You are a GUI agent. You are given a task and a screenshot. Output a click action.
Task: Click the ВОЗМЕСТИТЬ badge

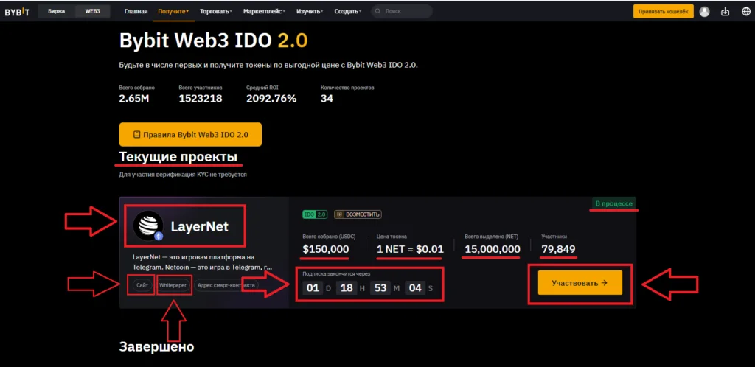point(358,214)
